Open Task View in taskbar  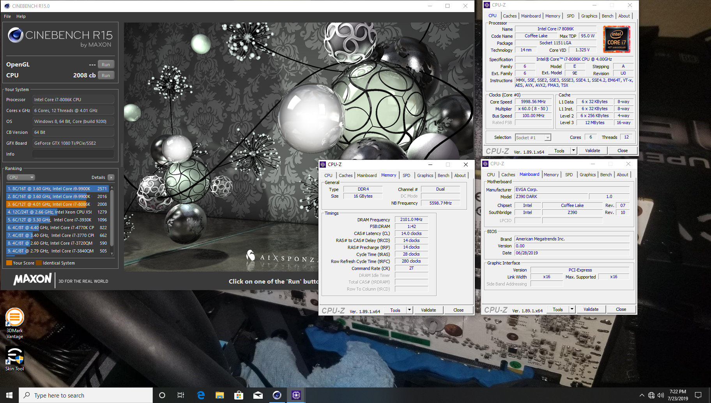[x=181, y=395]
